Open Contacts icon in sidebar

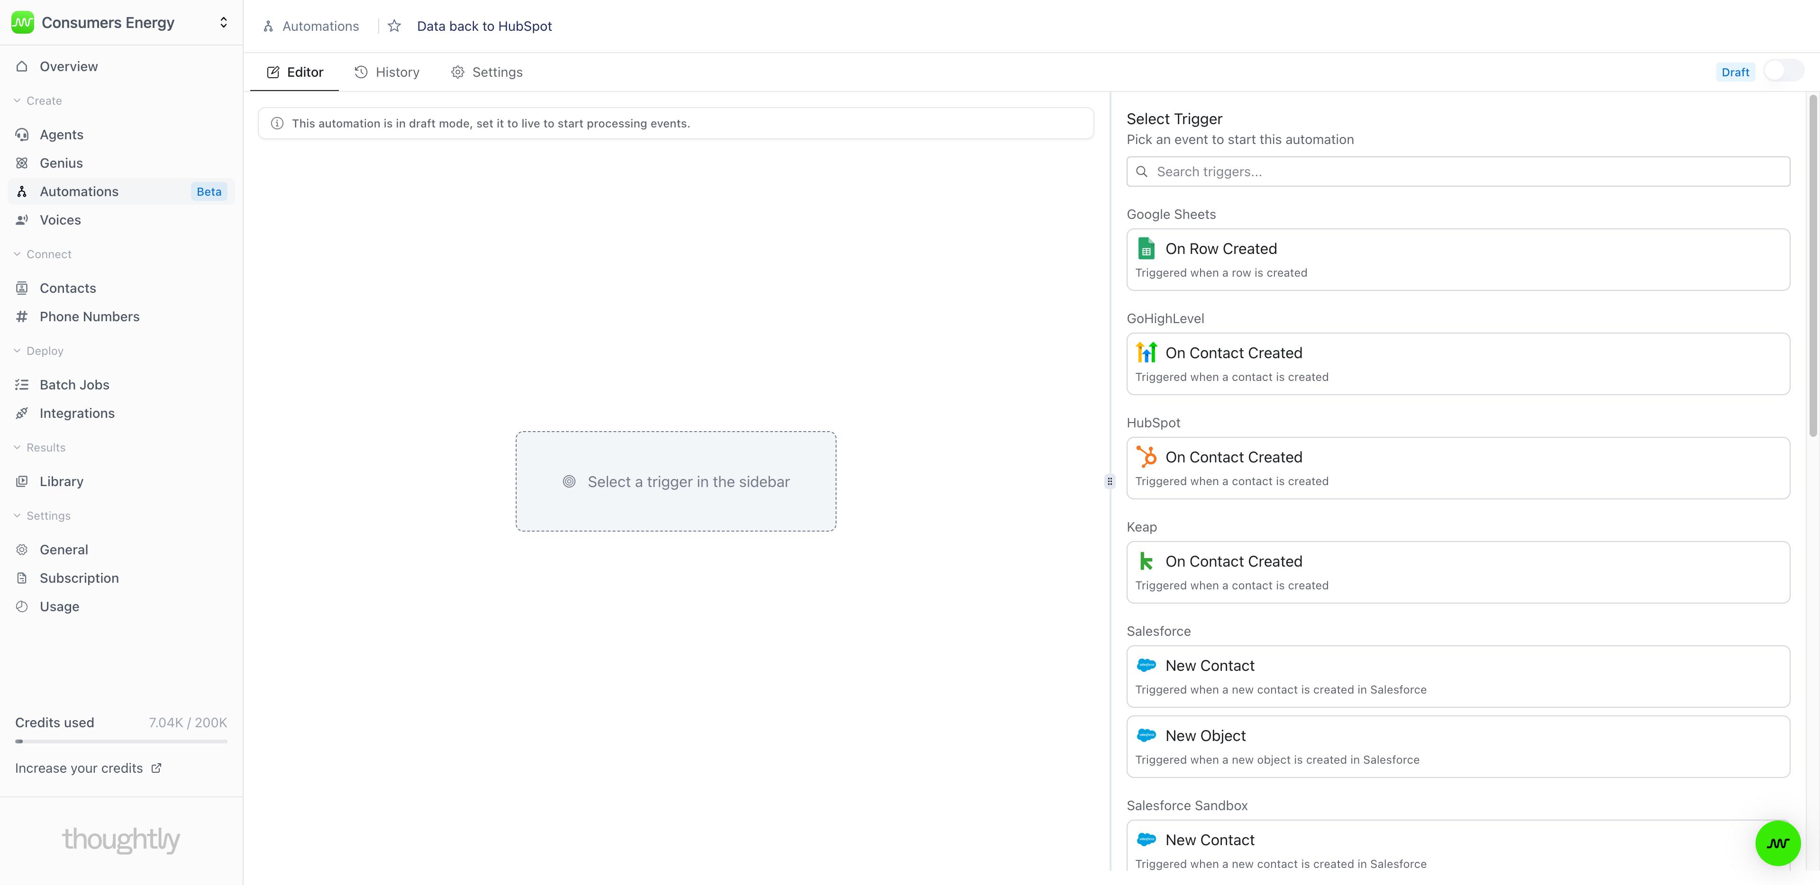point(22,288)
